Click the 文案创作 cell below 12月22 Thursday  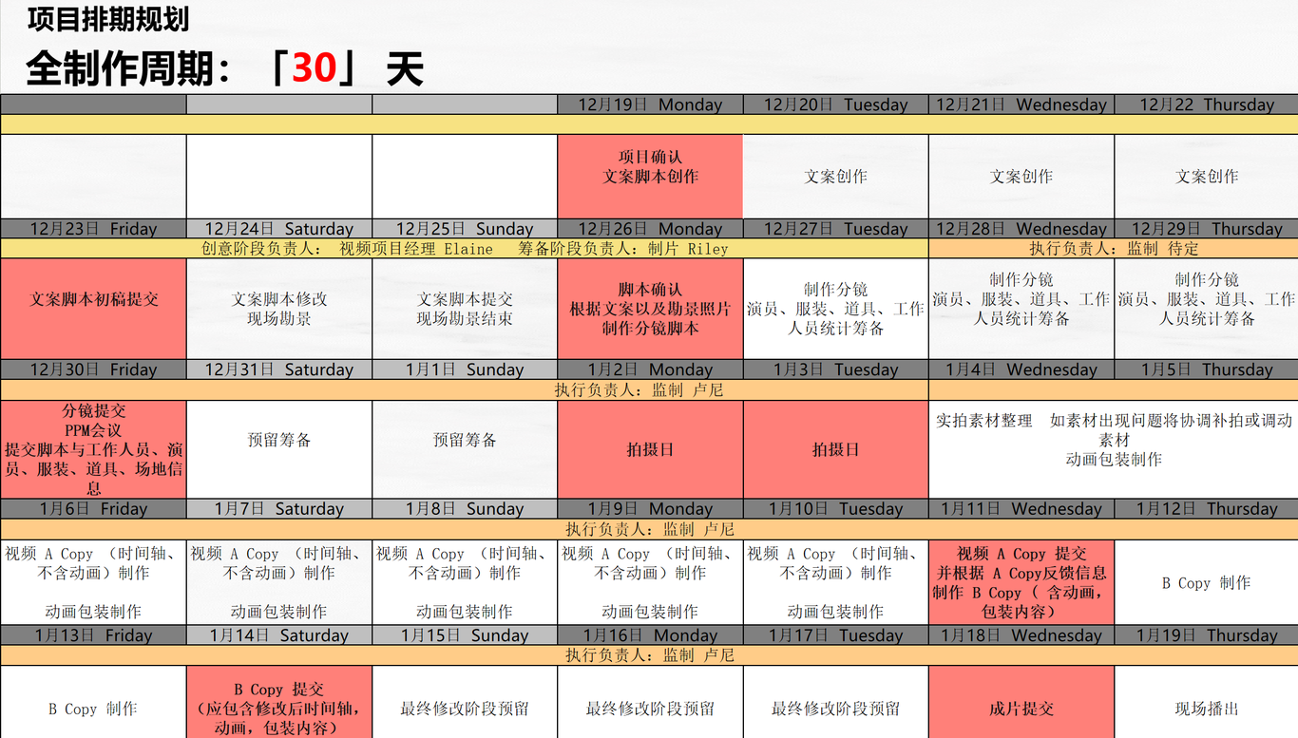click(x=1207, y=177)
